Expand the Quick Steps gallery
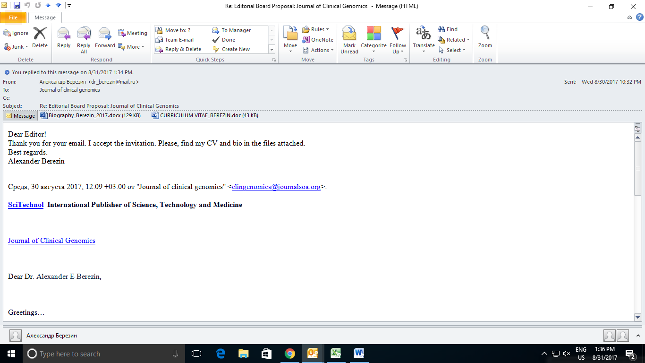Screen dimensions: 645x363 click(x=272, y=49)
